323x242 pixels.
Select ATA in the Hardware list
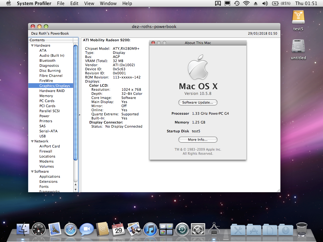pos(43,50)
